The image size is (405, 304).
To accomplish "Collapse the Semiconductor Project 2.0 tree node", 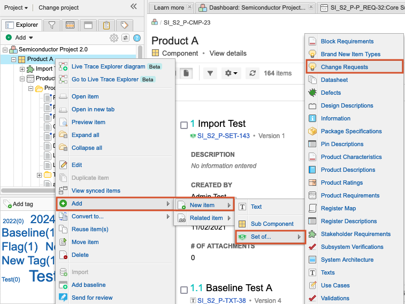I will pos(5,50).
